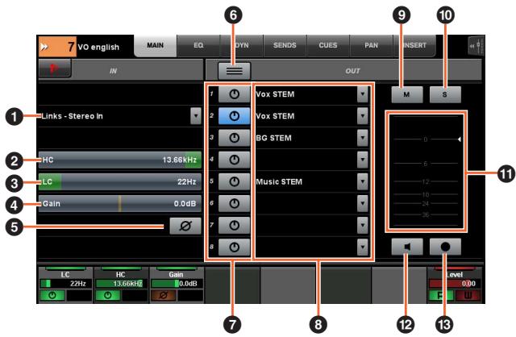The image size is (516, 337).
Task: Click the green button under Level strip
Action: [441, 296]
